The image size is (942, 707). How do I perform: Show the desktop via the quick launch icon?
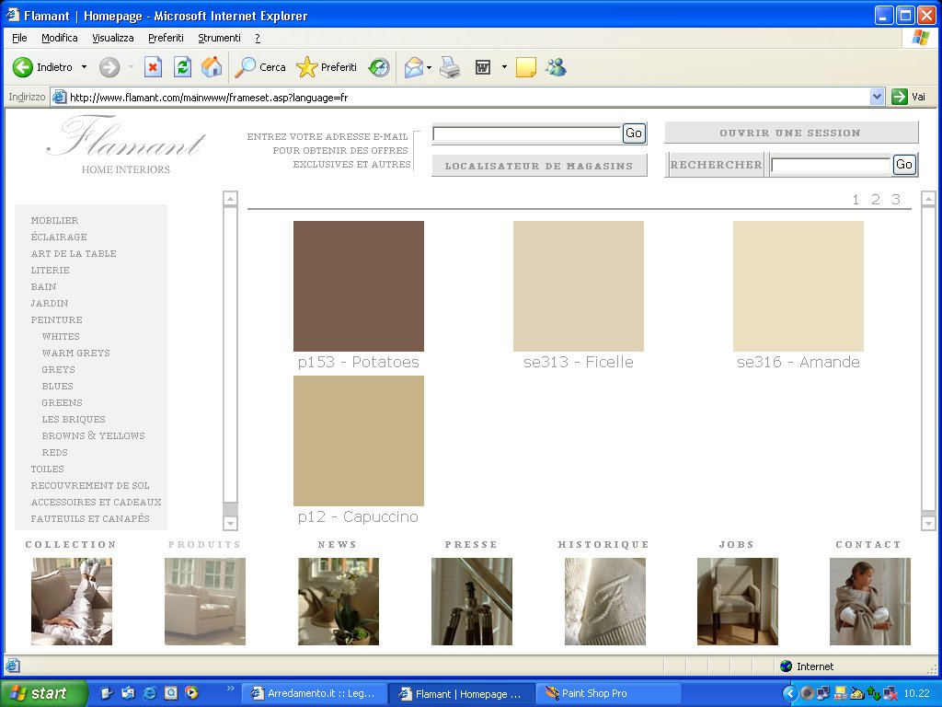[x=107, y=693]
